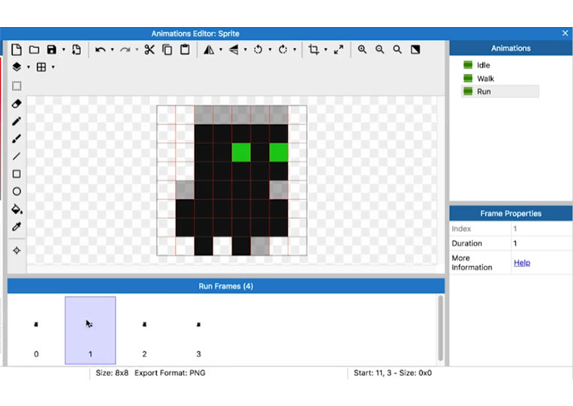Screen dimensions: 573x406
Task: Select the Run animation
Action: coord(499,92)
